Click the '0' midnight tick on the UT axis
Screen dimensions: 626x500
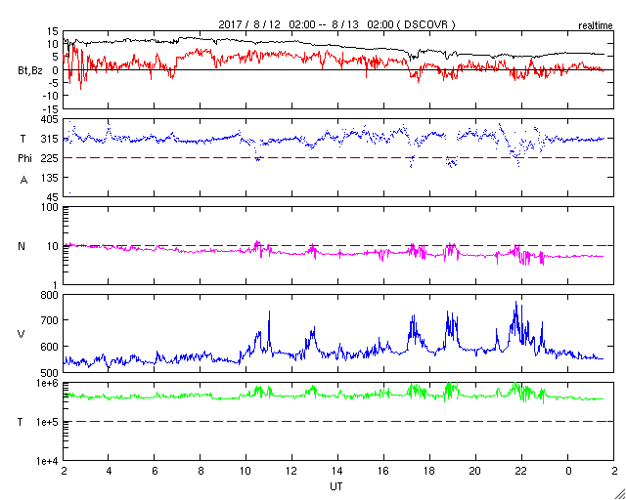tap(568, 471)
